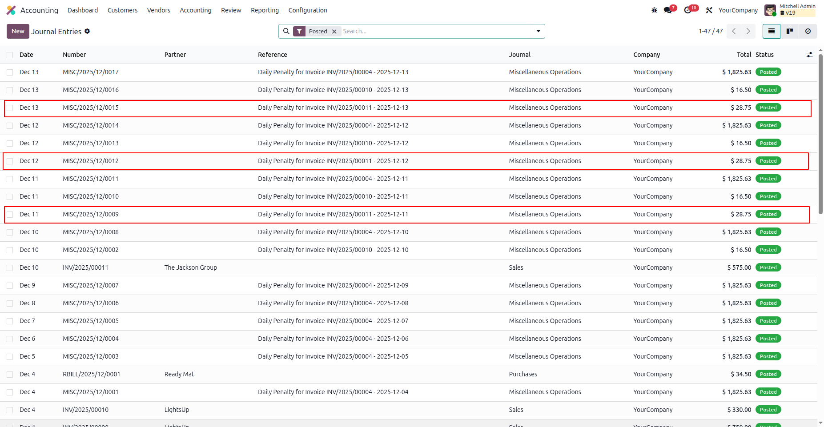Switch to kanban view

pos(790,31)
